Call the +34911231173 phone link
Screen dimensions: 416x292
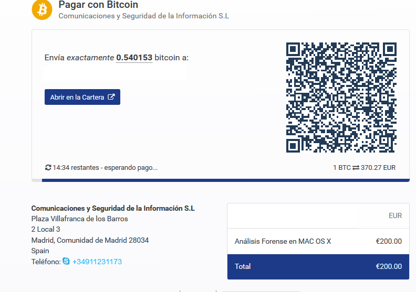pyautogui.click(x=97, y=262)
